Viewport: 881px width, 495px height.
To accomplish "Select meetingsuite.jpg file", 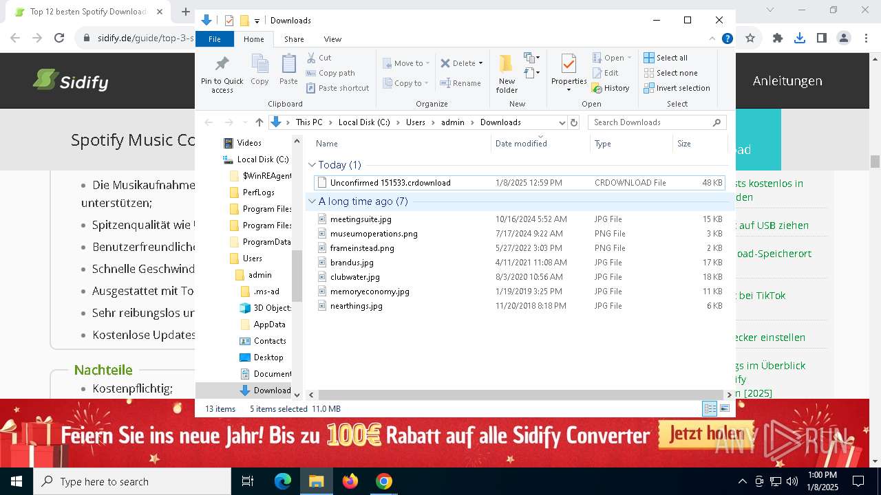I will point(520,219).
